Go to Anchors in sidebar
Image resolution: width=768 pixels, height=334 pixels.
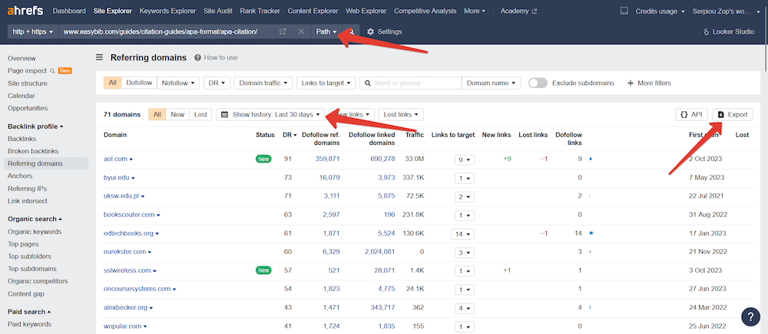coord(21,175)
